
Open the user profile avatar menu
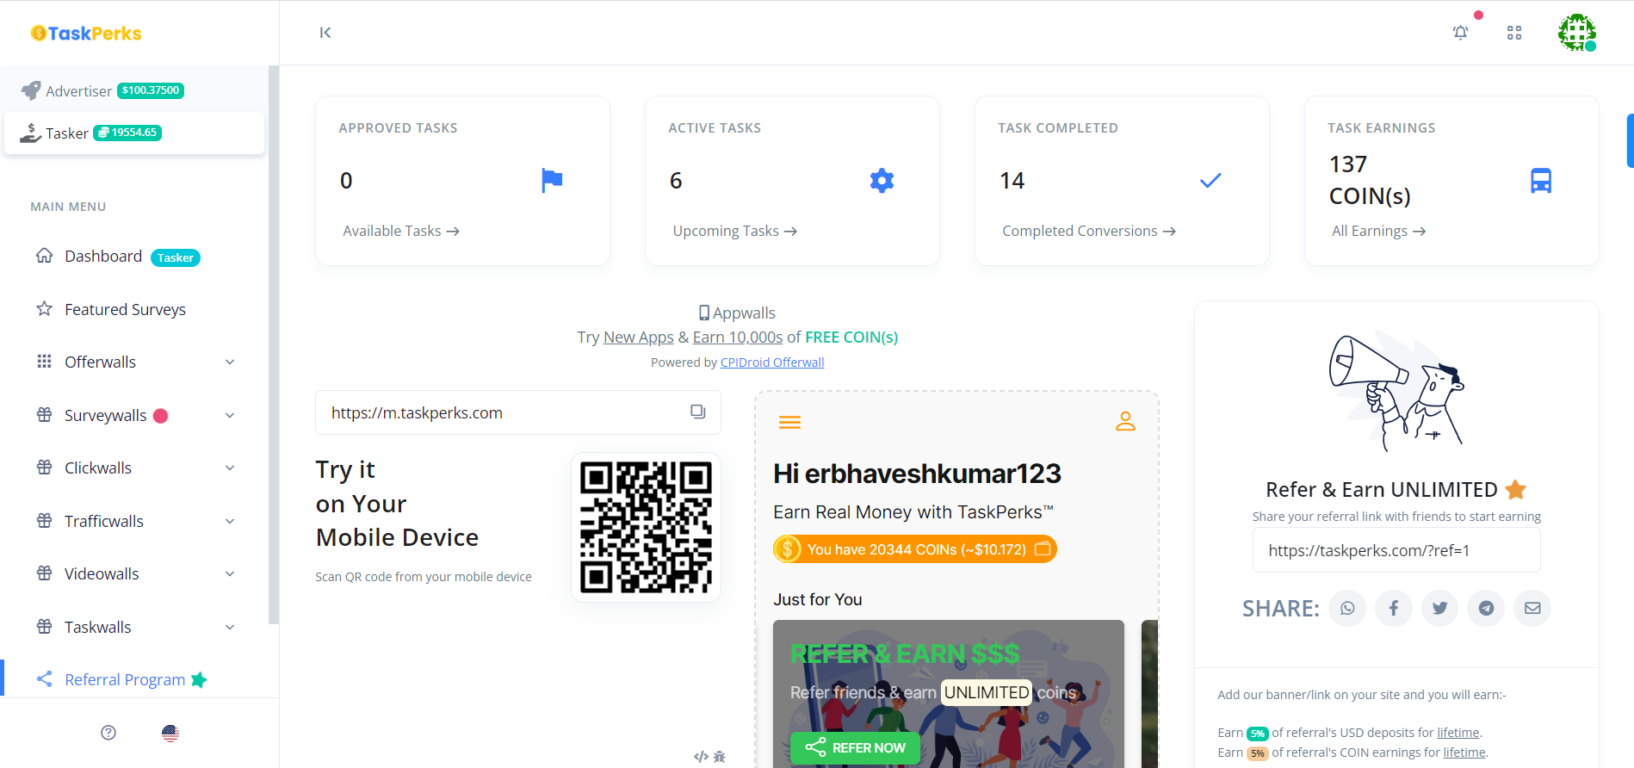[1576, 33]
